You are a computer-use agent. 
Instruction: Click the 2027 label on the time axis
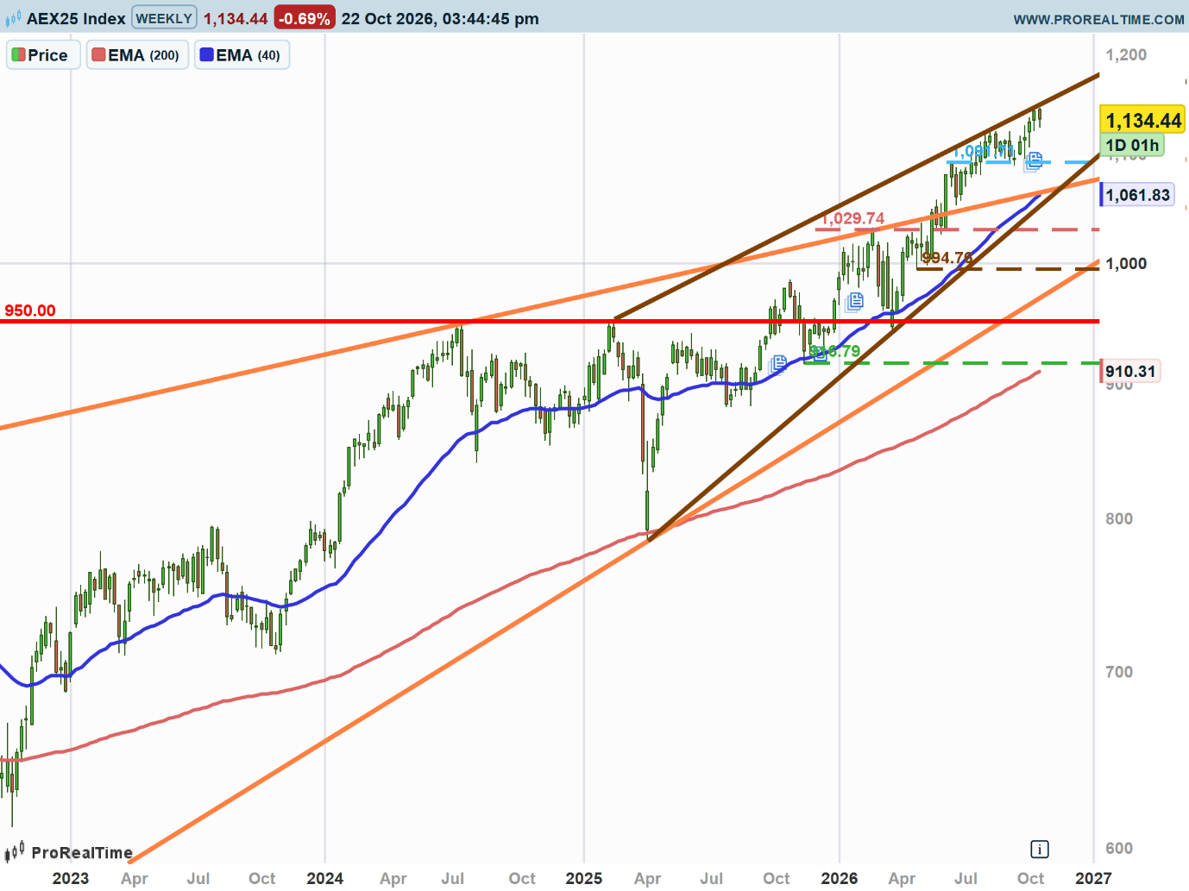tap(1093, 878)
